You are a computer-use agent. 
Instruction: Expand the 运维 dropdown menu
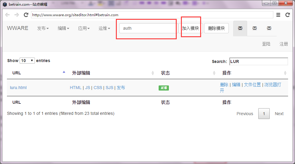(104, 28)
